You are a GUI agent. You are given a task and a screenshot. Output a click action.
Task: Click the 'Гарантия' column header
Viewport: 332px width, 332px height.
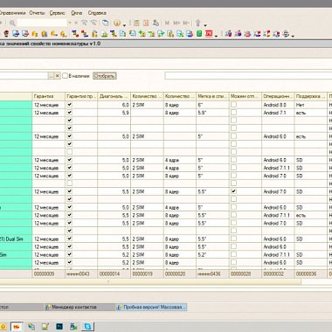49,96
